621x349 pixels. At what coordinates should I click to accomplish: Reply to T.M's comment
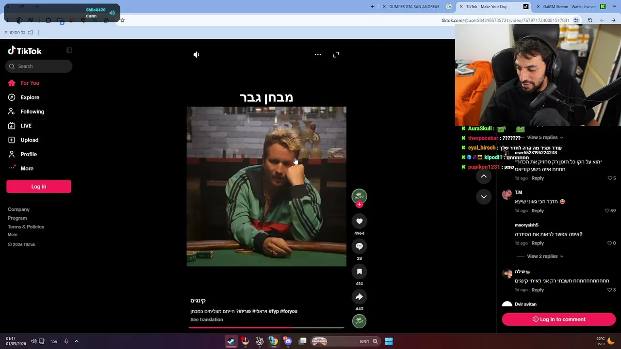point(538,211)
